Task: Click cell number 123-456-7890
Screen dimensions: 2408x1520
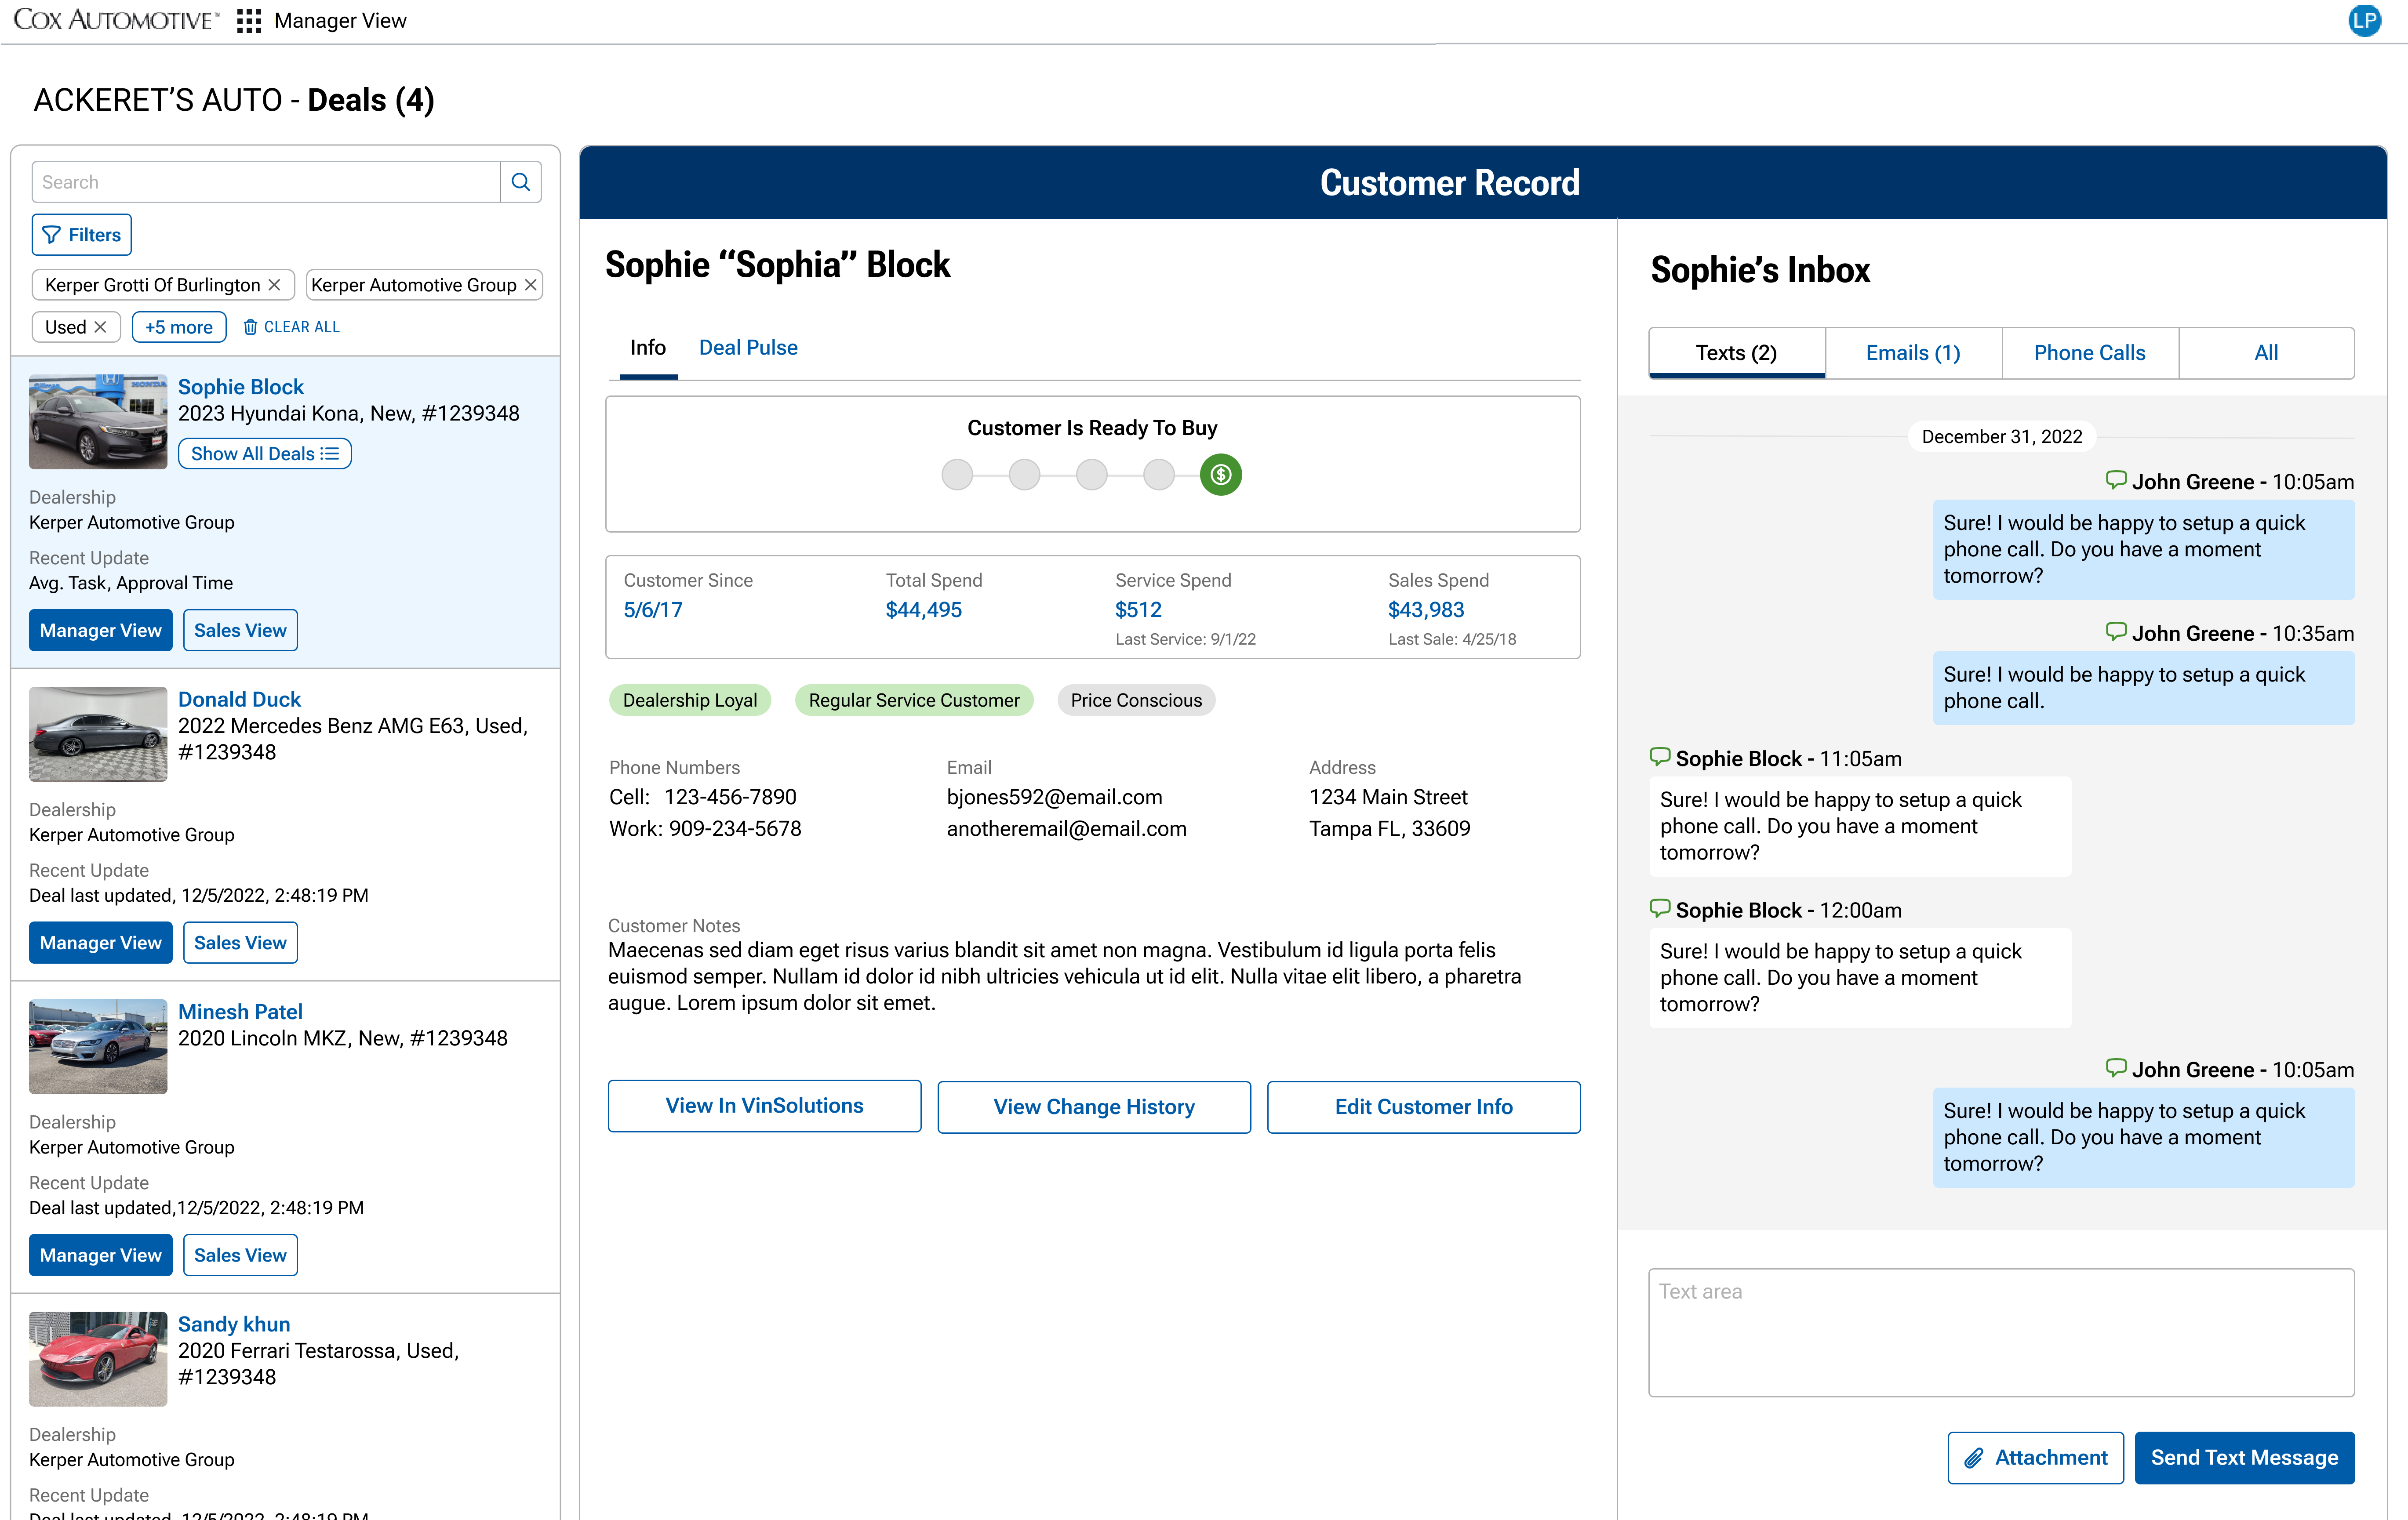Action: pyautogui.click(x=730, y=797)
